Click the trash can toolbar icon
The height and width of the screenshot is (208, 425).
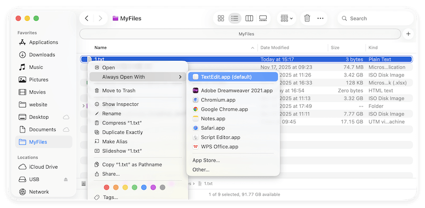[x=307, y=19]
